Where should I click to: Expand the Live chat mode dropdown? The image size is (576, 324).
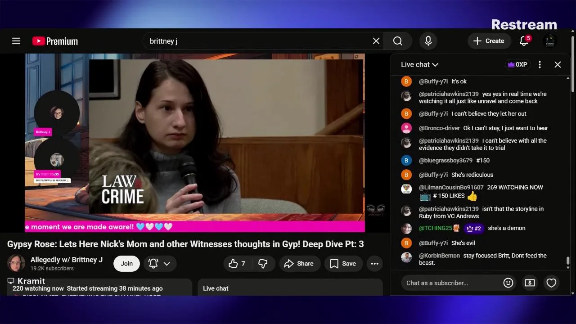(419, 64)
